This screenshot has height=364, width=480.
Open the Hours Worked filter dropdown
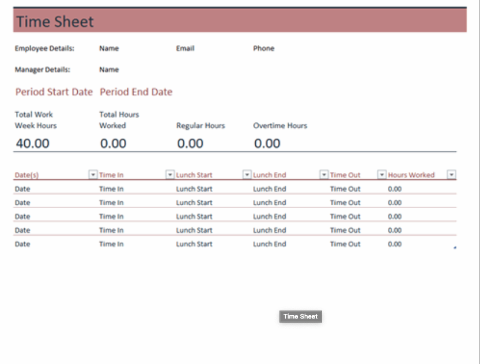point(452,175)
